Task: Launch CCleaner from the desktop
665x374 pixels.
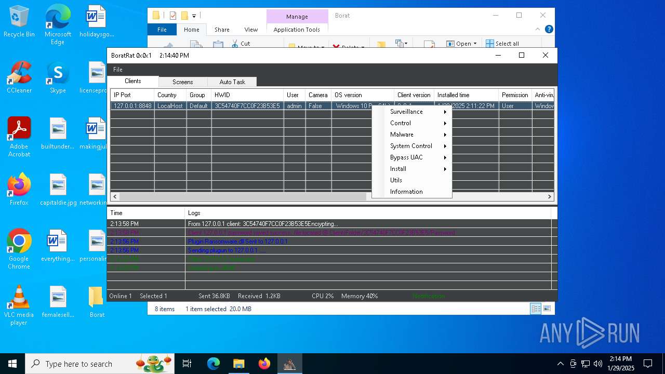Action: 19,77
